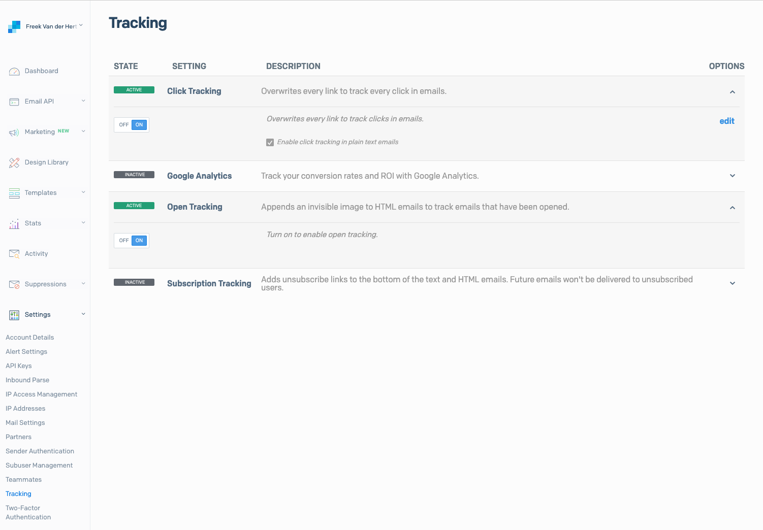The height and width of the screenshot is (530, 763).
Task: Open Account Details settings
Action: tap(29, 338)
